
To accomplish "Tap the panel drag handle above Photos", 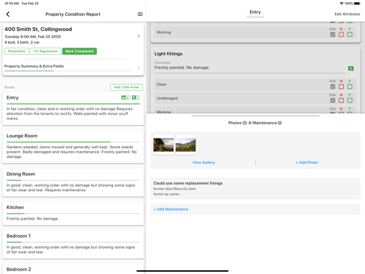I will 255,116.
